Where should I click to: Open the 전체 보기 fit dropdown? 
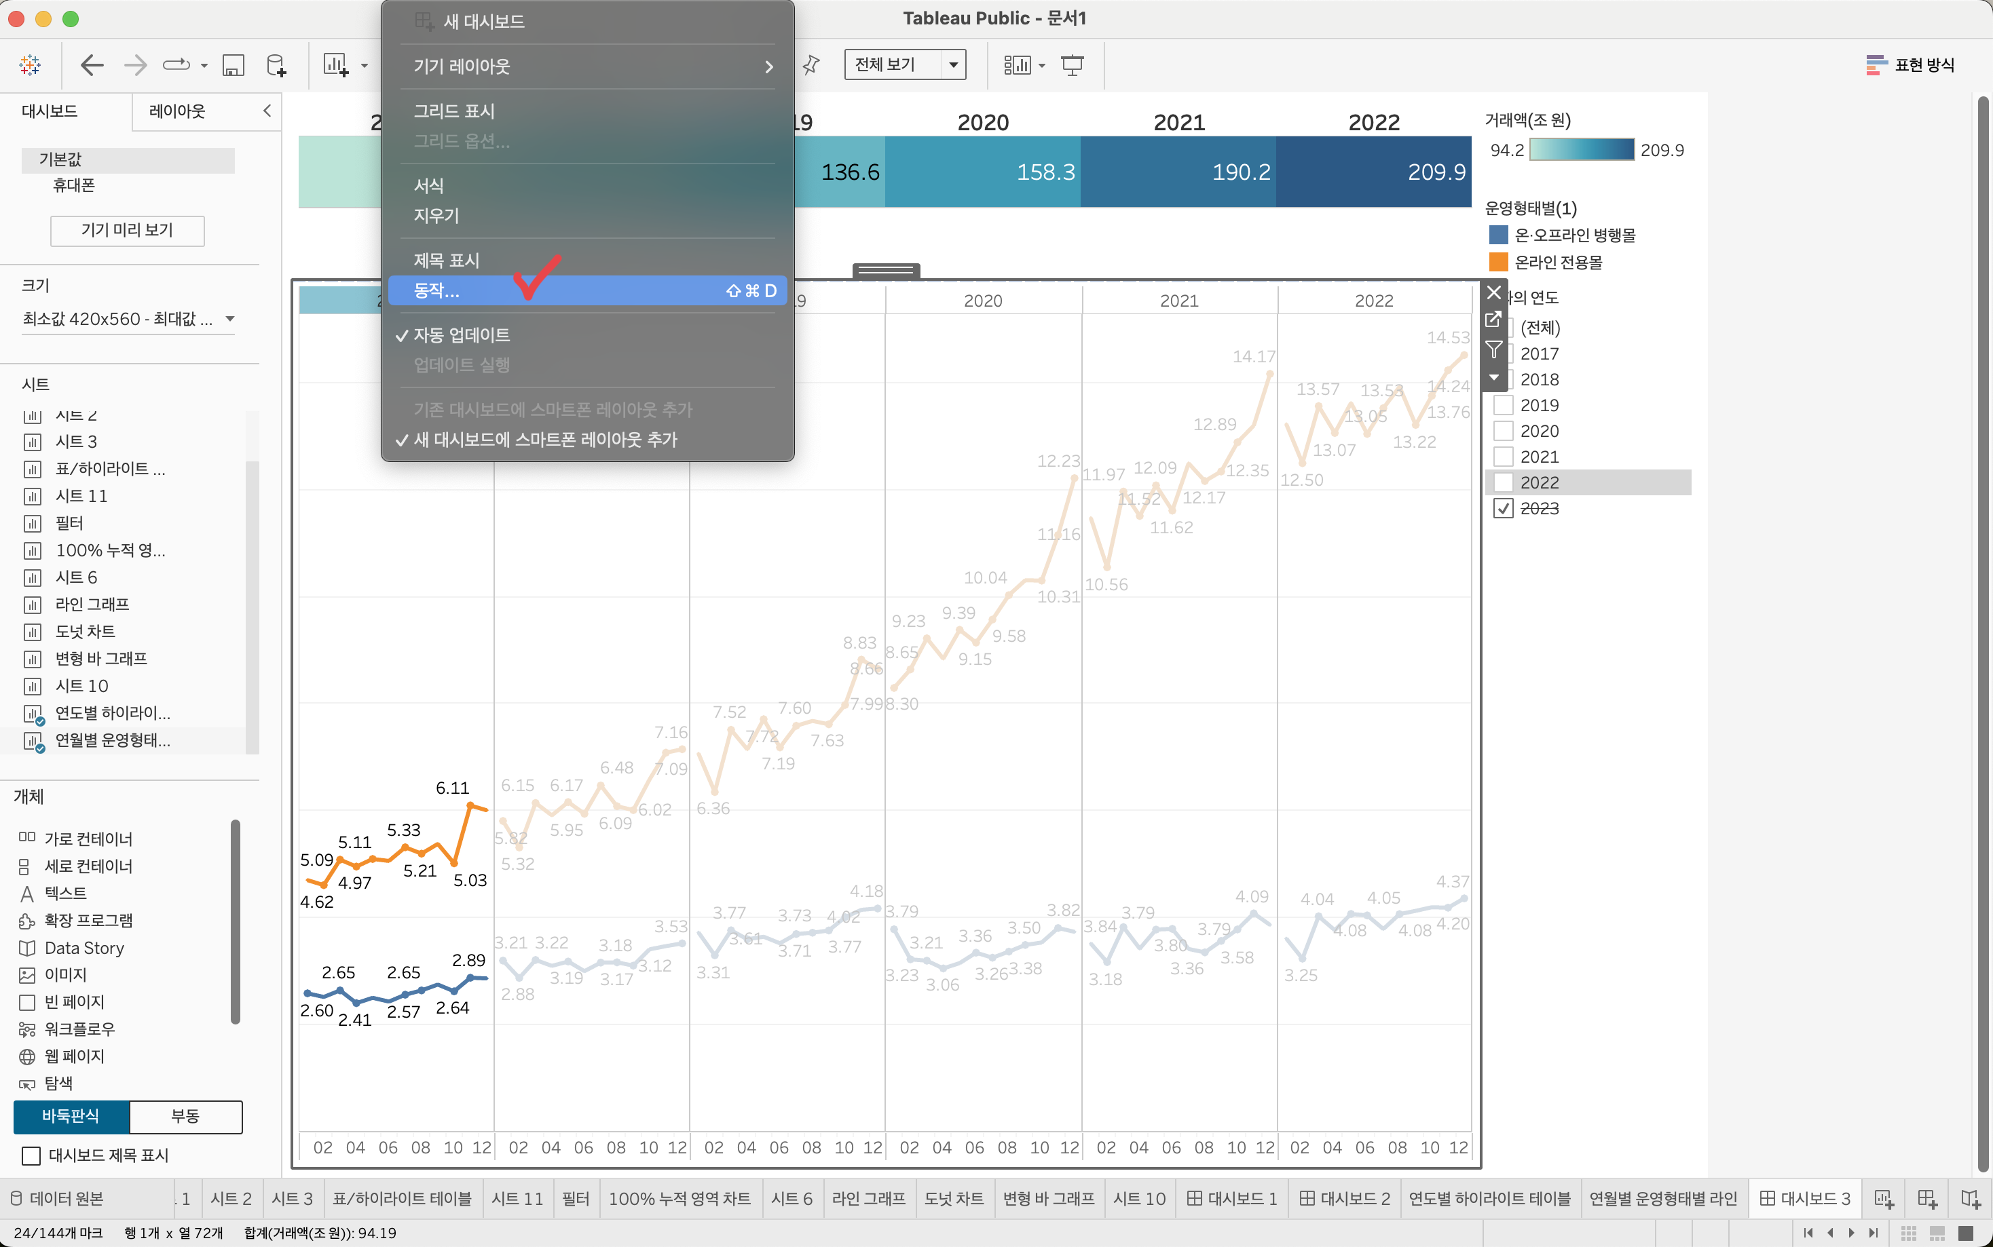[953, 64]
